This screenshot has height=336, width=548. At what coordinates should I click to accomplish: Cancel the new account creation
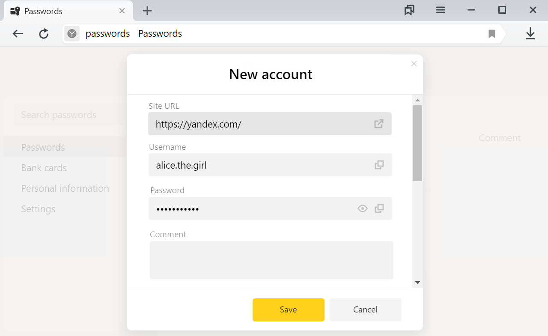point(366,309)
